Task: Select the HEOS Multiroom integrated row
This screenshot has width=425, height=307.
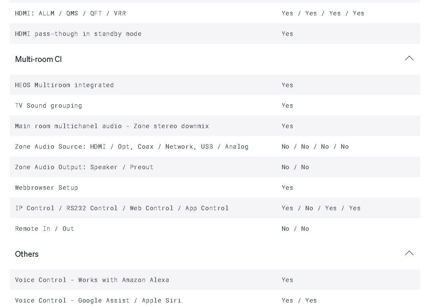Action: tap(215, 85)
